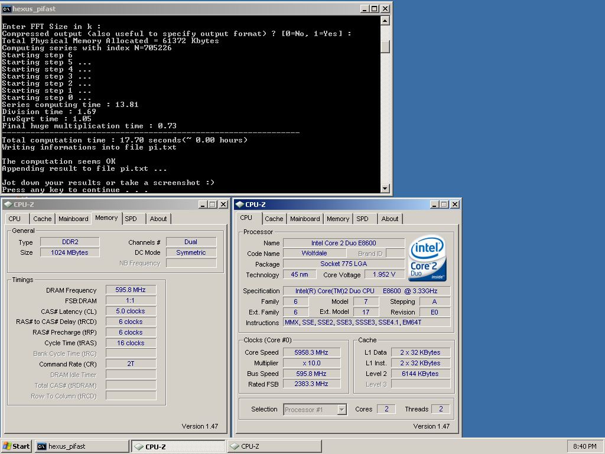Open Cache tab in left CPU-Z window
This screenshot has width=605, height=454.
(x=43, y=219)
